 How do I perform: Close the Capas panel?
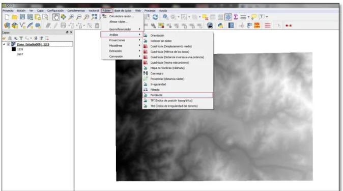point(71,32)
